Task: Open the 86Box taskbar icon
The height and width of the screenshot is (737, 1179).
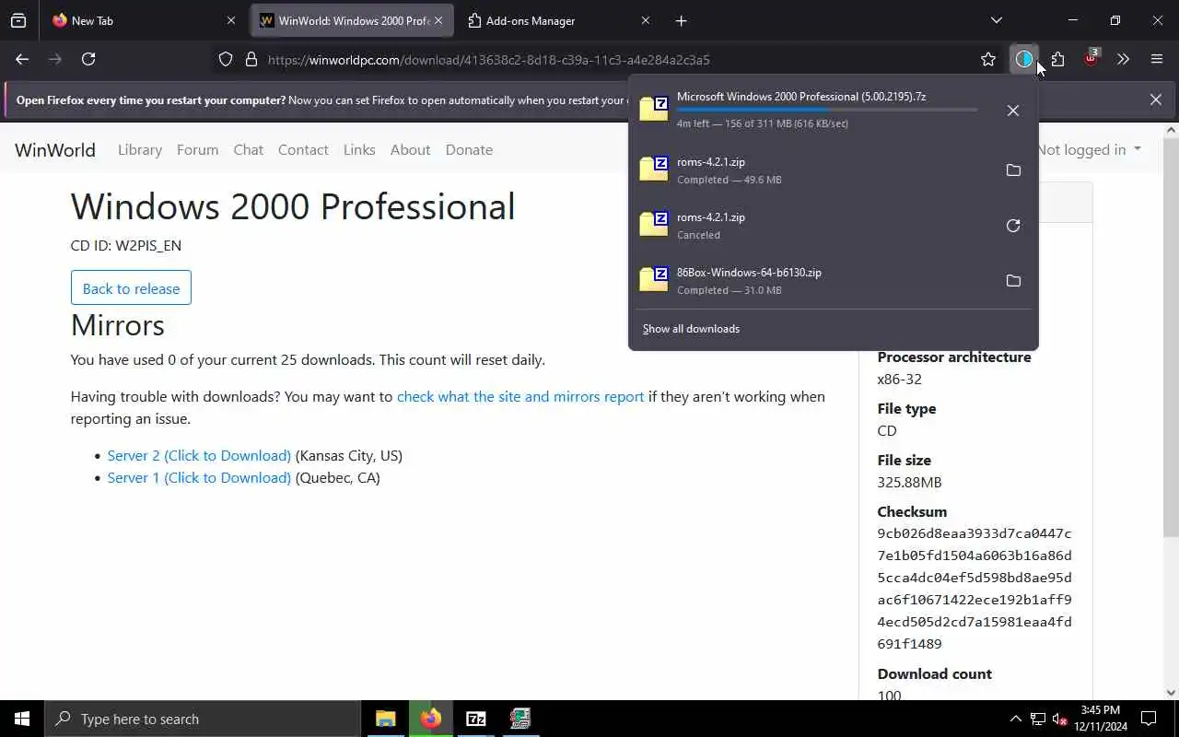Action: click(x=520, y=719)
